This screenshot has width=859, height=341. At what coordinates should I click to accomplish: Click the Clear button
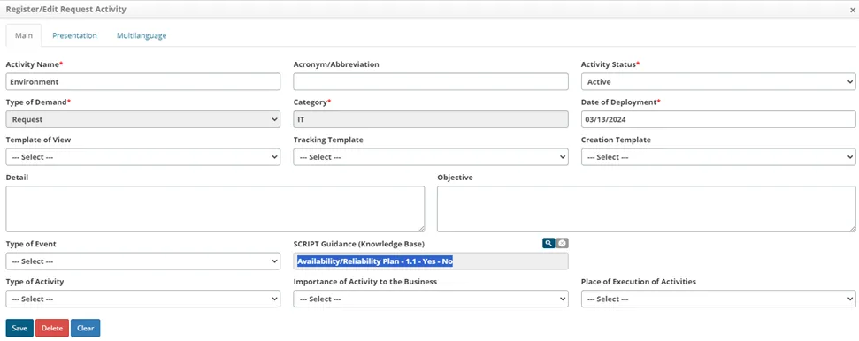click(86, 328)
